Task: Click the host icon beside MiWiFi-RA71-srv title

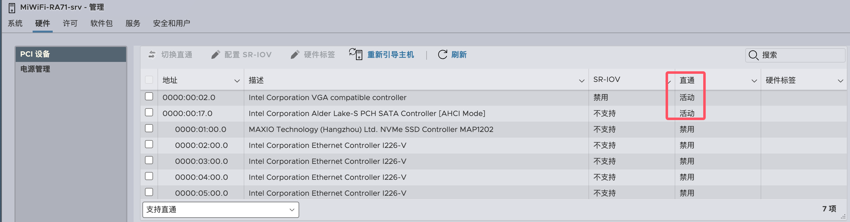Action: [12, 7]
